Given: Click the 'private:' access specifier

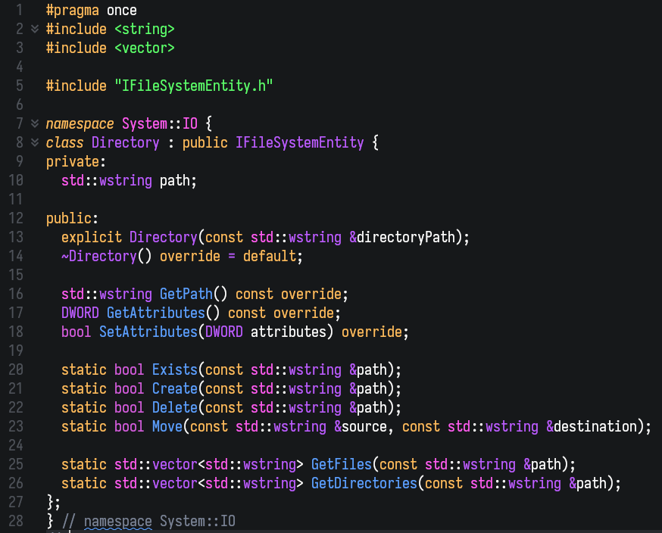Looking at the screenshot, I should click(76, 161).
